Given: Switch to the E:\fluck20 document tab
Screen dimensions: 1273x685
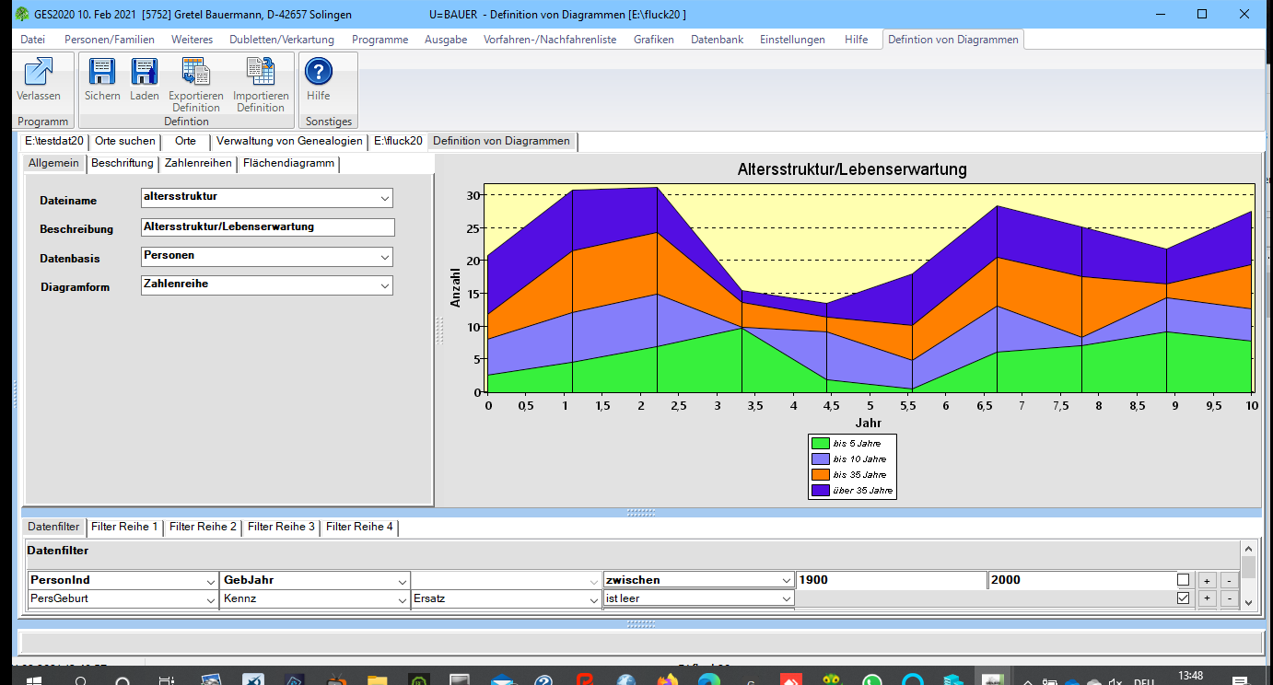Looking at the screenshot, I should 398,141.
